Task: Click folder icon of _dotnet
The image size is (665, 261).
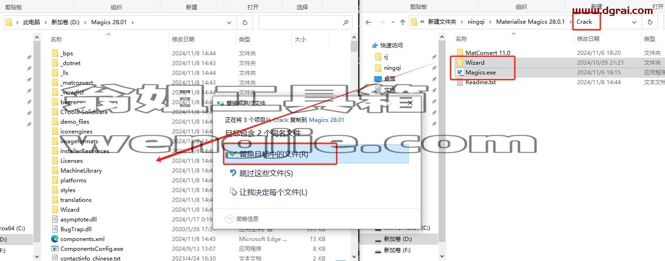Action: (55, 63)
